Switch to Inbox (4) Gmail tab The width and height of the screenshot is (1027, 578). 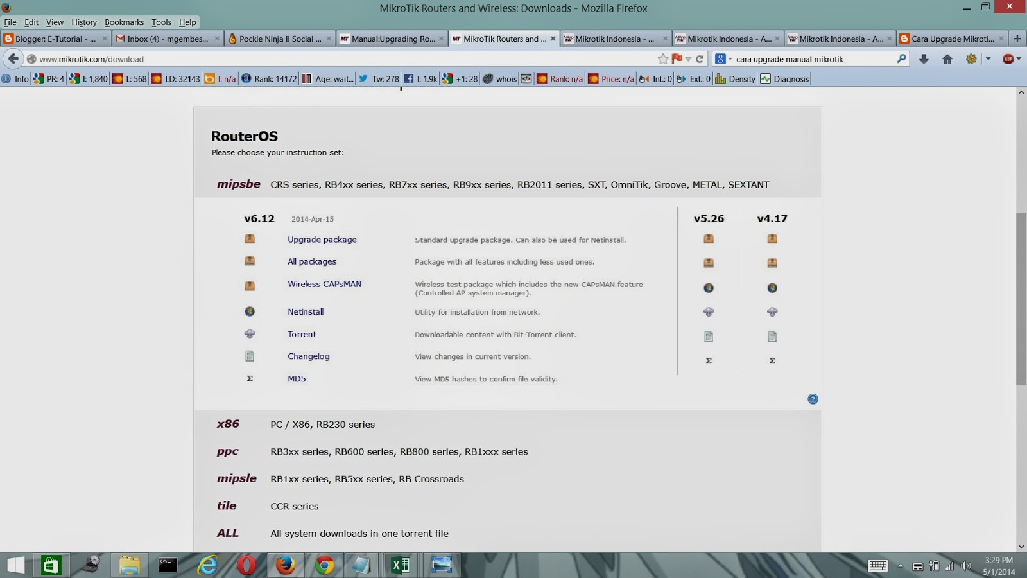(168, 39)
